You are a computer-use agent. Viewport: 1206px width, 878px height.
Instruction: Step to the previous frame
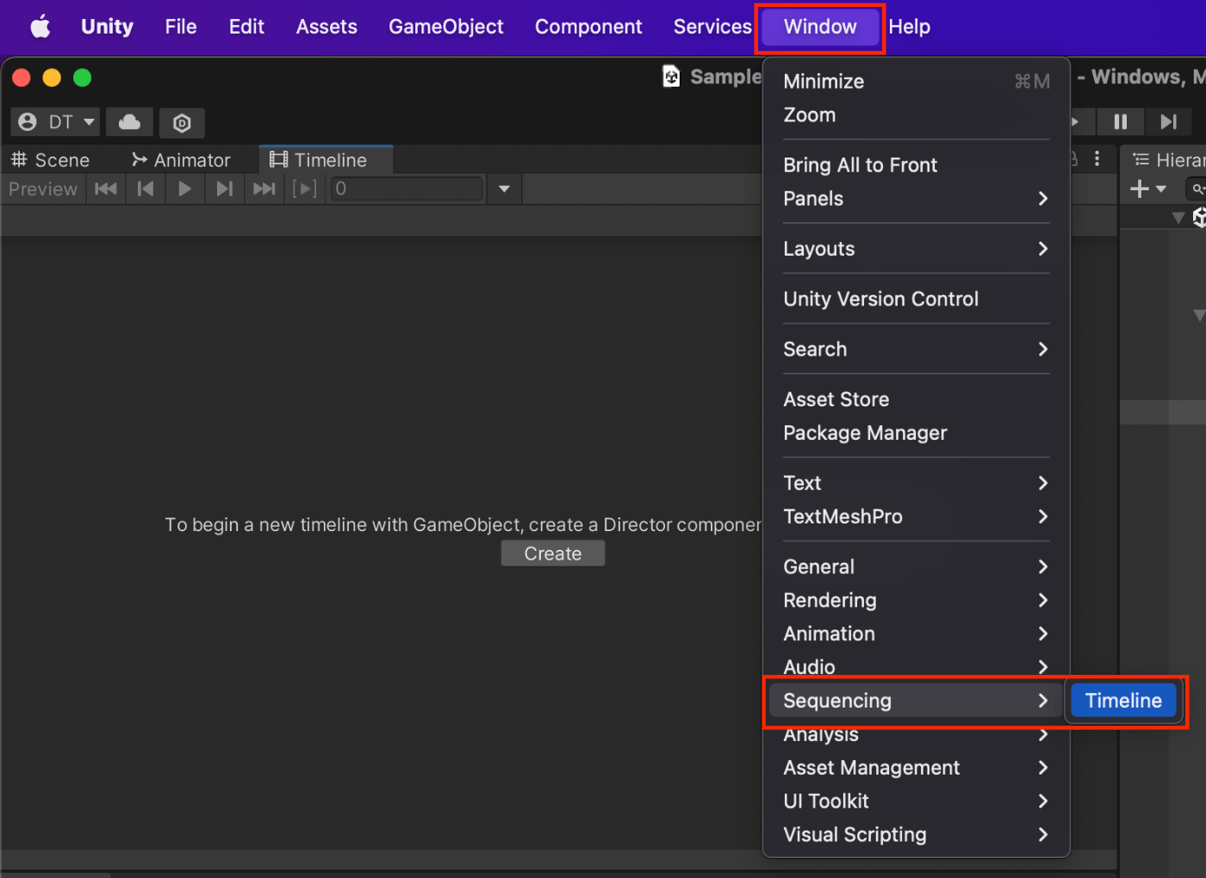click(146, 189)
